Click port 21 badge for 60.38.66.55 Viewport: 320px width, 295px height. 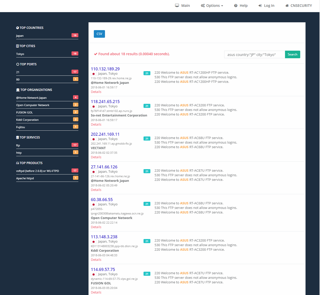[x=147, y=204]
